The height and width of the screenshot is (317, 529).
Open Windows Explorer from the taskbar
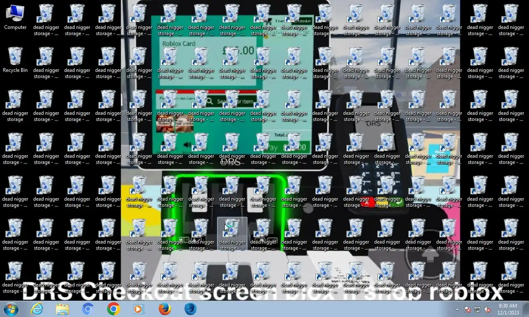tap(62, 309)
